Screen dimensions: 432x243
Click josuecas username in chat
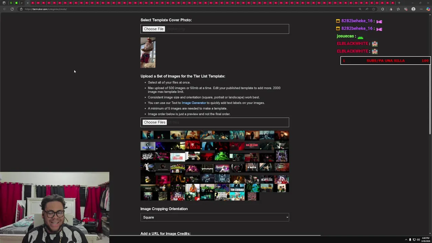pyautogui.click(x=345, y=36)
